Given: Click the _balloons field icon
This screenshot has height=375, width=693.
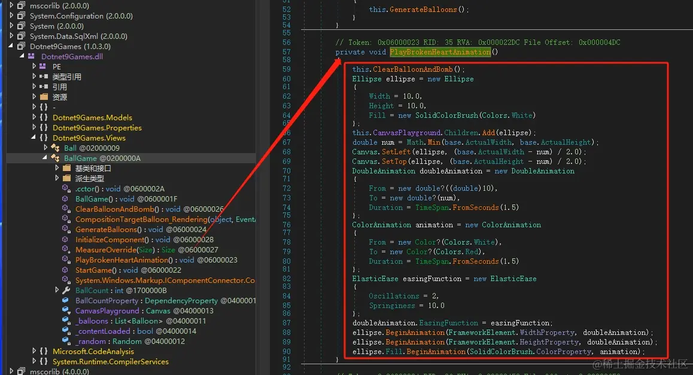Looking at the screenshot, I should (x=66, y=321).
